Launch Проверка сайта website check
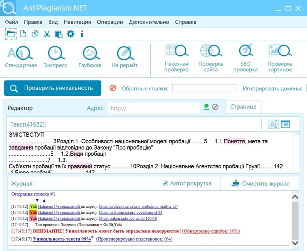The height and width of the screenshot is (251, 307). point(211,58)
